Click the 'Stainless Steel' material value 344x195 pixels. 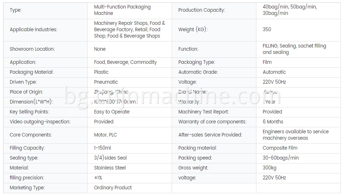[x=110, y=168]
